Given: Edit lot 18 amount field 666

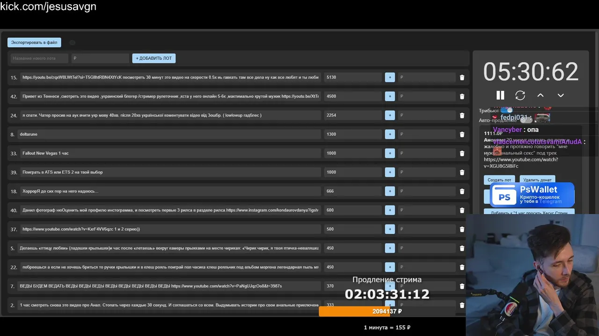Looking at the screenshot, I should click(353, 191).
